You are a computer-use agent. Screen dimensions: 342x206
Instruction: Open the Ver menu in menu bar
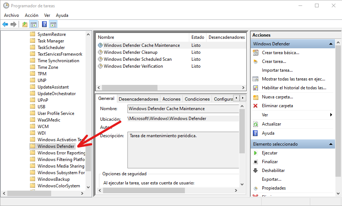coord(47,15)
